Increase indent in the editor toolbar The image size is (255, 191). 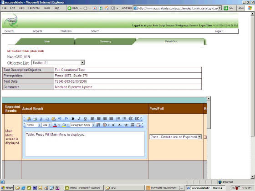(x=137, y=119)
